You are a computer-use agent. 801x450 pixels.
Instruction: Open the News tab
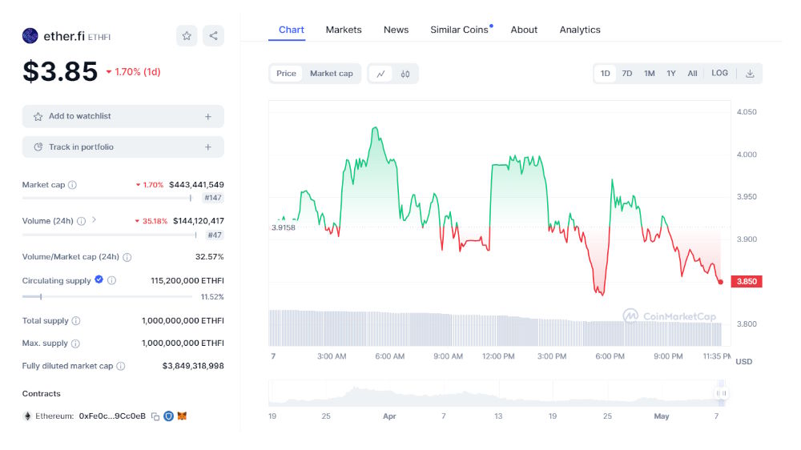396,30
